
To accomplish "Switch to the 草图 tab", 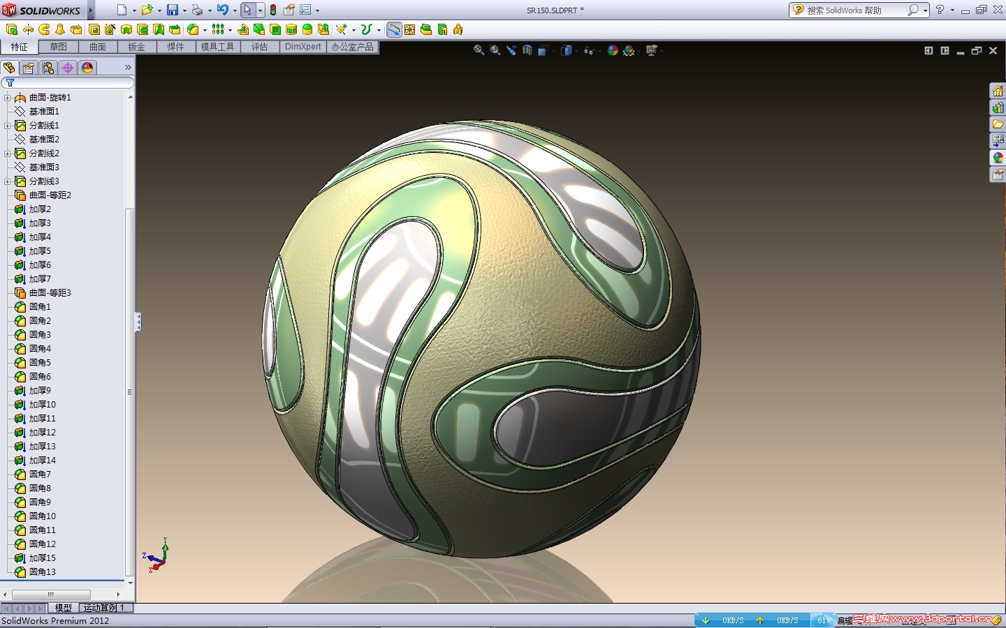I will (59, 47).
